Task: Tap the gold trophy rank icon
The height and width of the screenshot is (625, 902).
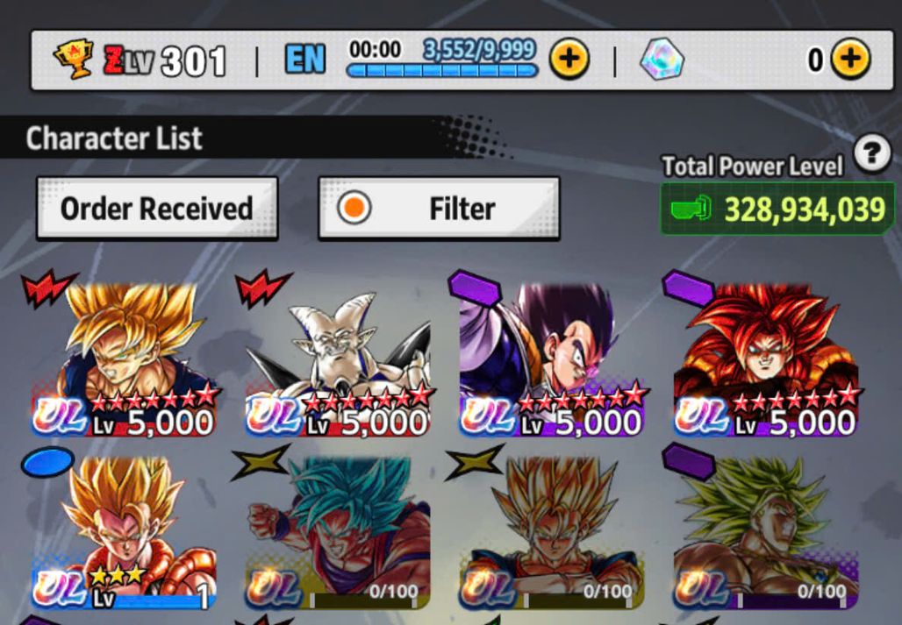Action: (75, 59)
